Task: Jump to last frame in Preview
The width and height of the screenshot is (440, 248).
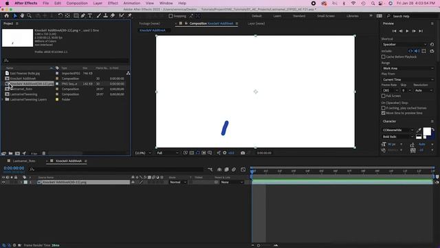Action: pos(421,31)
